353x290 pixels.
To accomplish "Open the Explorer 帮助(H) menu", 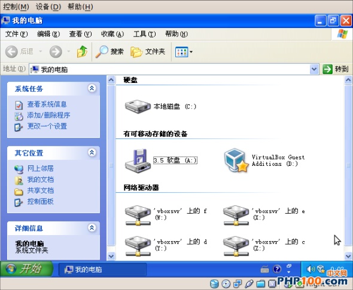I will 176,34.
